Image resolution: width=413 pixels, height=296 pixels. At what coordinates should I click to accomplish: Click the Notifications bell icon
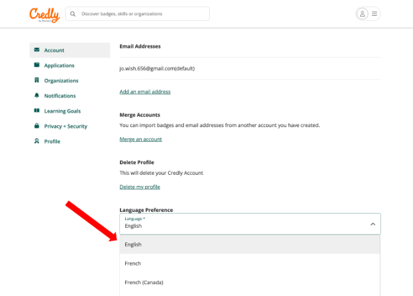tap(37, 95)
